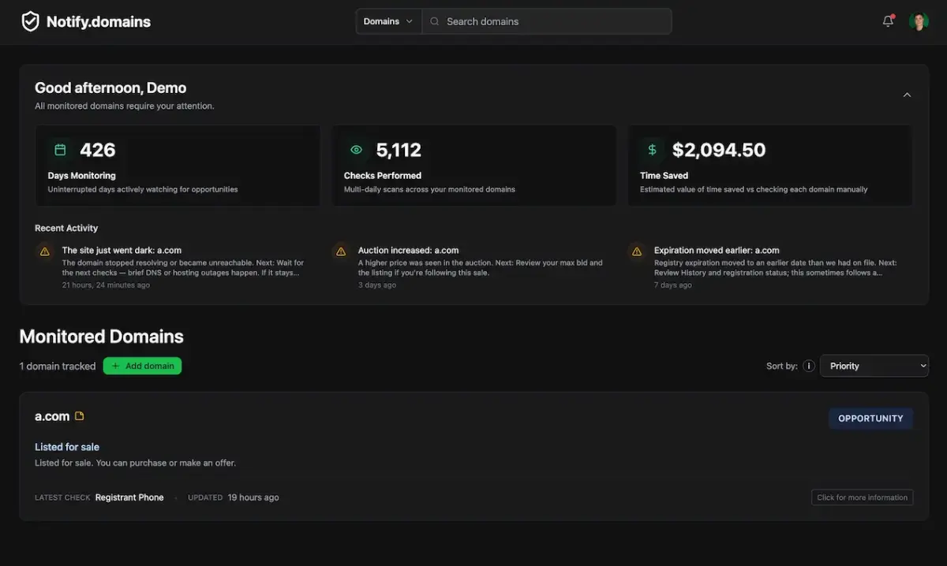Click the dollar icon beside $2,094.50
947x566 pixels.
coord(652,150)
